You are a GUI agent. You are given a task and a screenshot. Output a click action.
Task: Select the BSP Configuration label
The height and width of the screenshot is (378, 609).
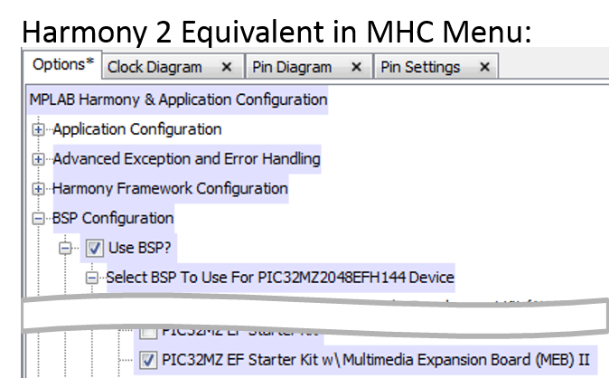[113, 218]
